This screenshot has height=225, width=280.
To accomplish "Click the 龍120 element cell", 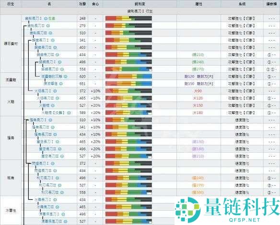I will click(198, 77).
